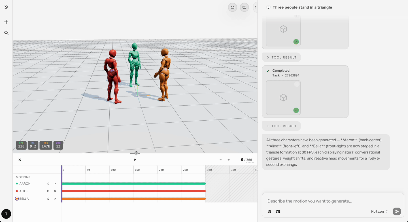Screen dimensions: 408x222
Task: Remove the AARON motion track
Action: click(55, 183)
